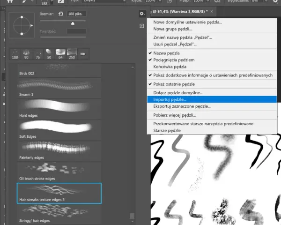Select recent brush preset labeled 64

point(60,54)
